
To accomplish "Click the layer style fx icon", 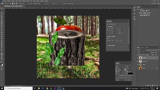I will tap(146, 85).
